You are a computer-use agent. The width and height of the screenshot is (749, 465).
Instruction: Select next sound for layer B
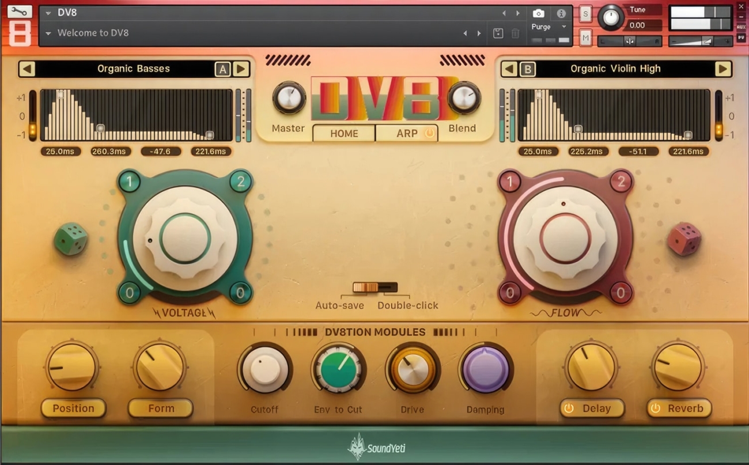pos(722,69)
